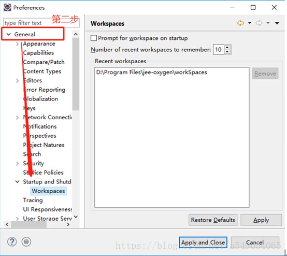Collapse the General tree node

tap(9, 34)
